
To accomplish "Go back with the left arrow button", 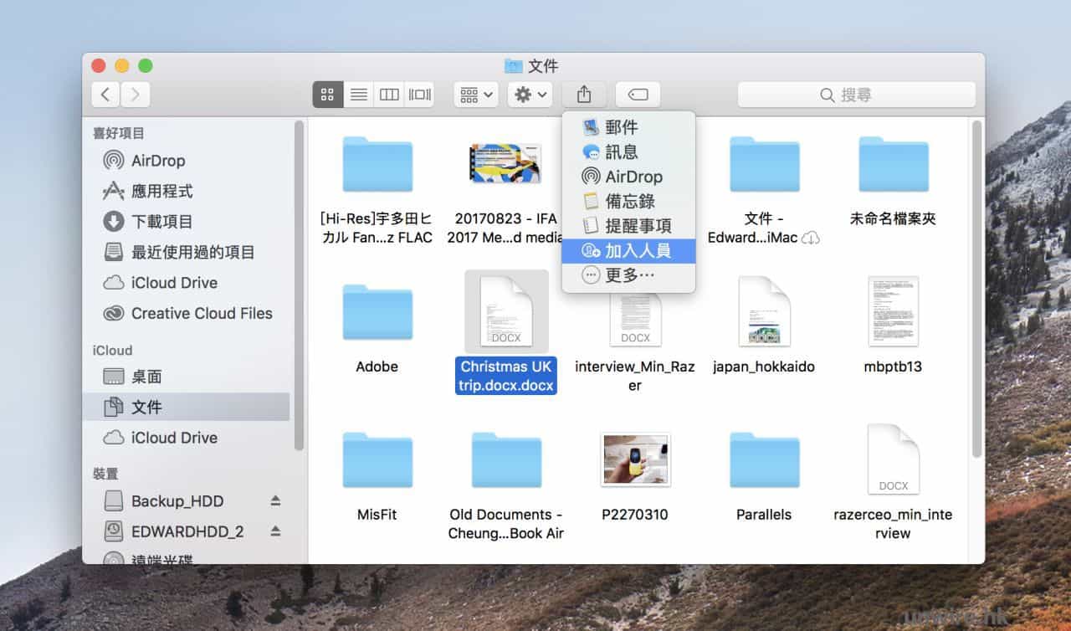I will pyautogui.click(x=105, y=95).
